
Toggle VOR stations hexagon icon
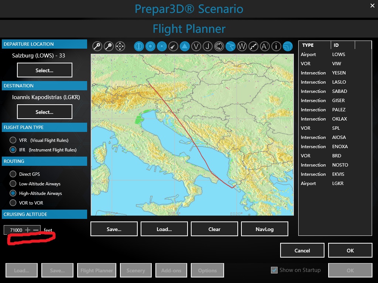click(151, 46)
